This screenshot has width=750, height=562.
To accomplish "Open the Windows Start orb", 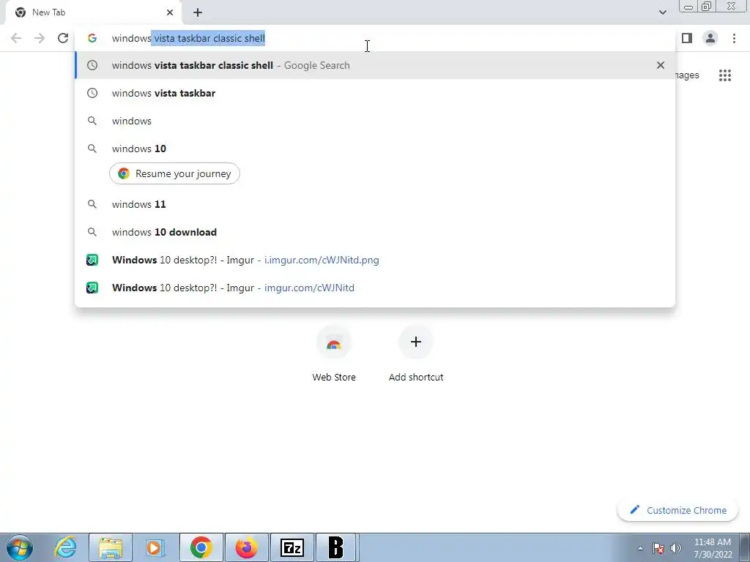I will (x=20, y=547).
